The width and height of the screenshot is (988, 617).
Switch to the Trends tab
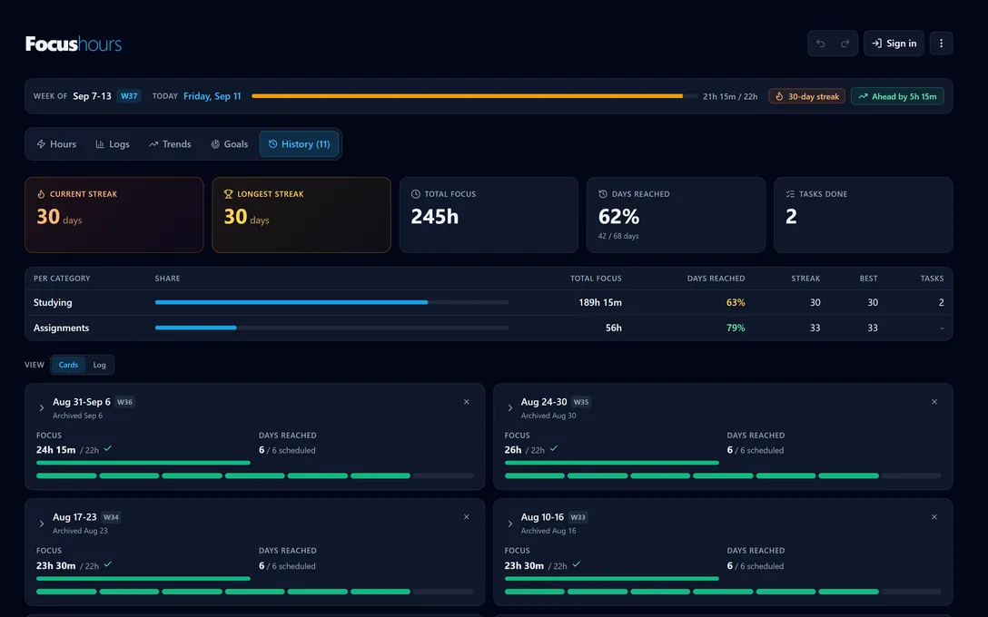170,144
